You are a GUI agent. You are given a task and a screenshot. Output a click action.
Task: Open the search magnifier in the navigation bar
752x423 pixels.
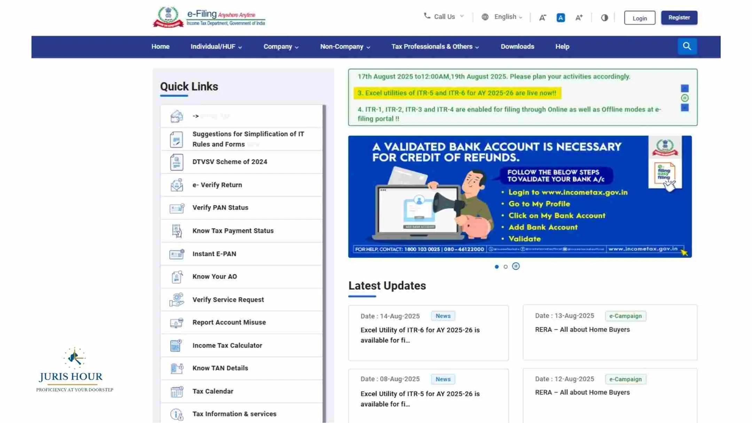(687, 46)
